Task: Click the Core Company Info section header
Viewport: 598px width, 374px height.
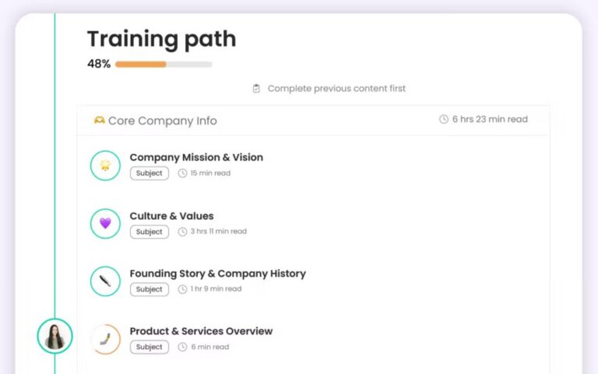Action: point(313,121)
